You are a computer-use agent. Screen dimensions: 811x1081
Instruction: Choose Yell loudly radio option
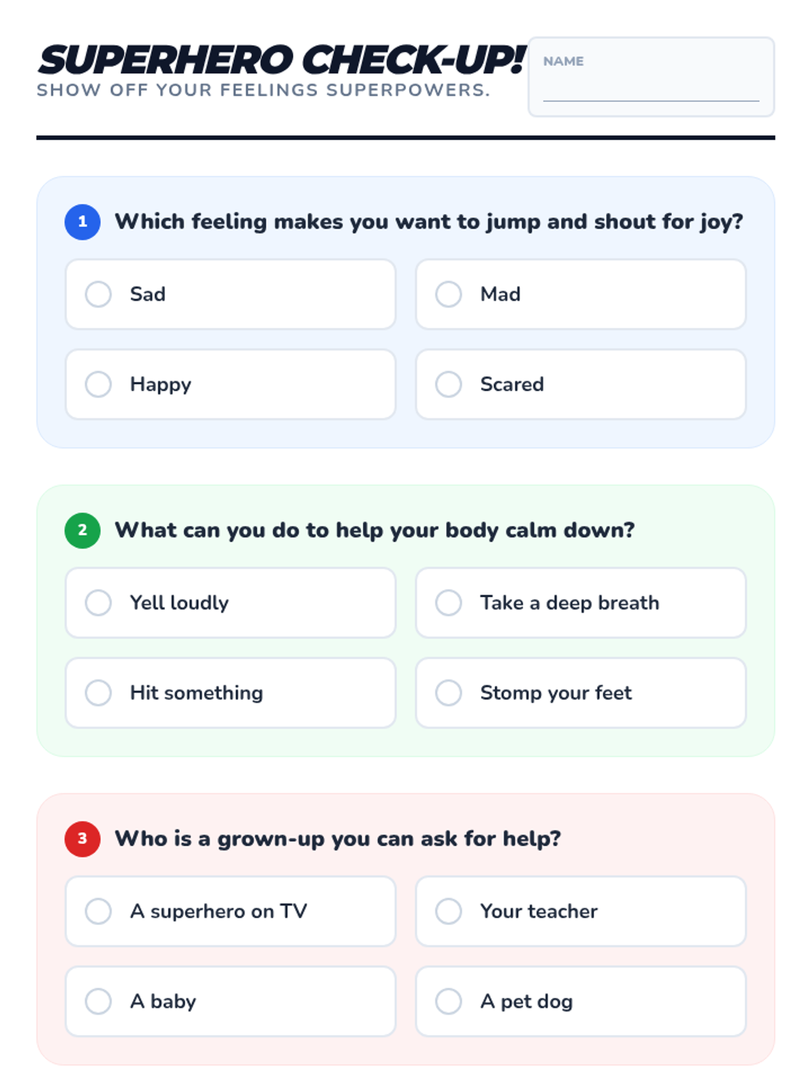99,603
